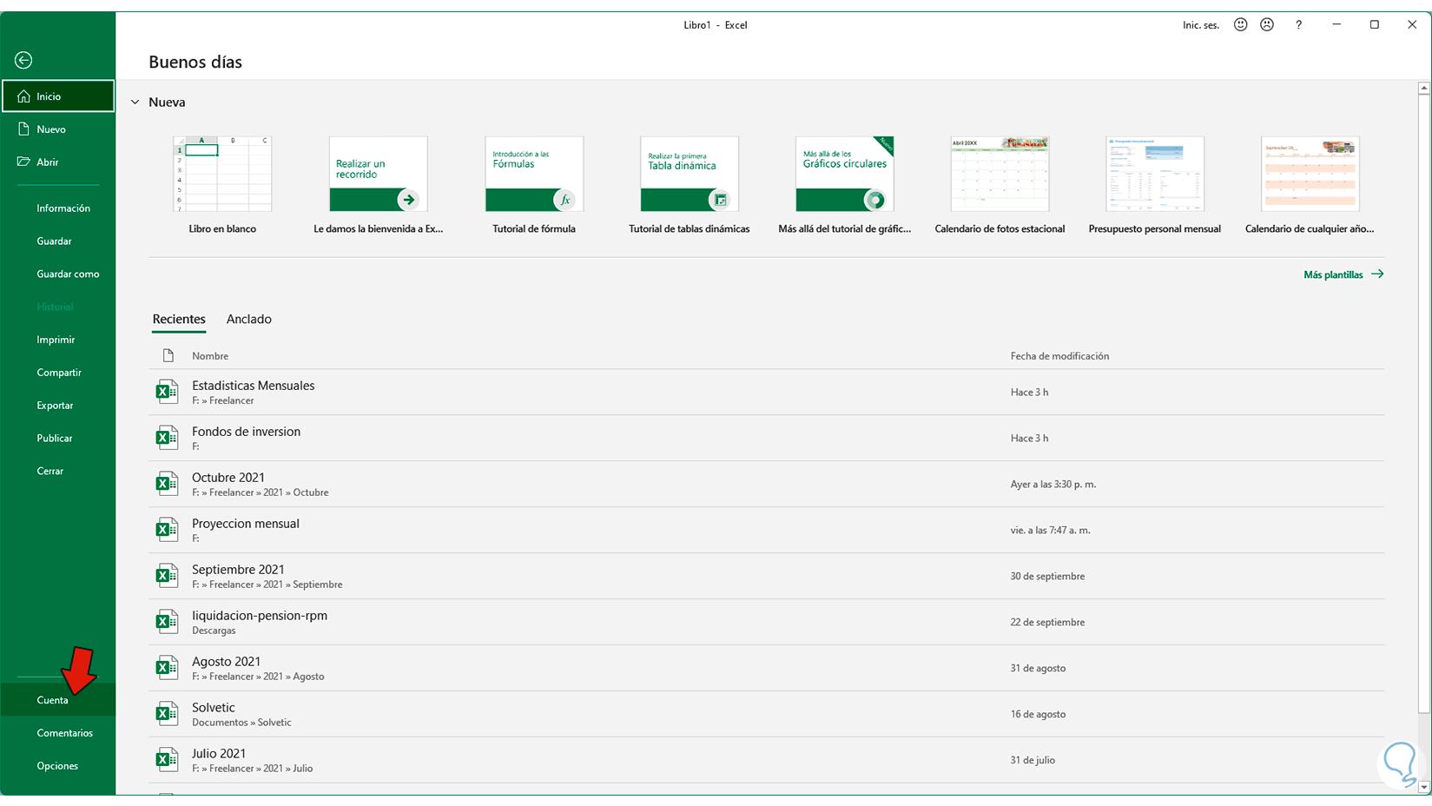Click the sad face feedback icon
Viewport: 1432px width, 806px height.
(x=1267, y=25)
